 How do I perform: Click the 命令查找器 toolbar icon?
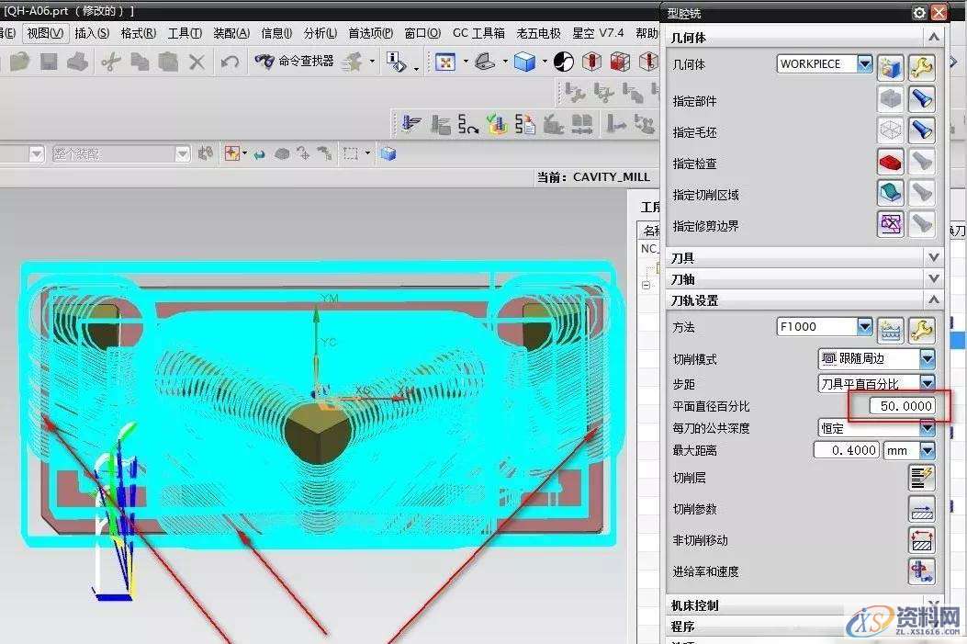click(x=264, y=62)
